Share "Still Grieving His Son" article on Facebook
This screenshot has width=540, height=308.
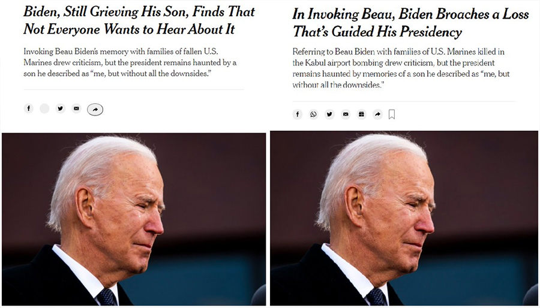(28, 108)
